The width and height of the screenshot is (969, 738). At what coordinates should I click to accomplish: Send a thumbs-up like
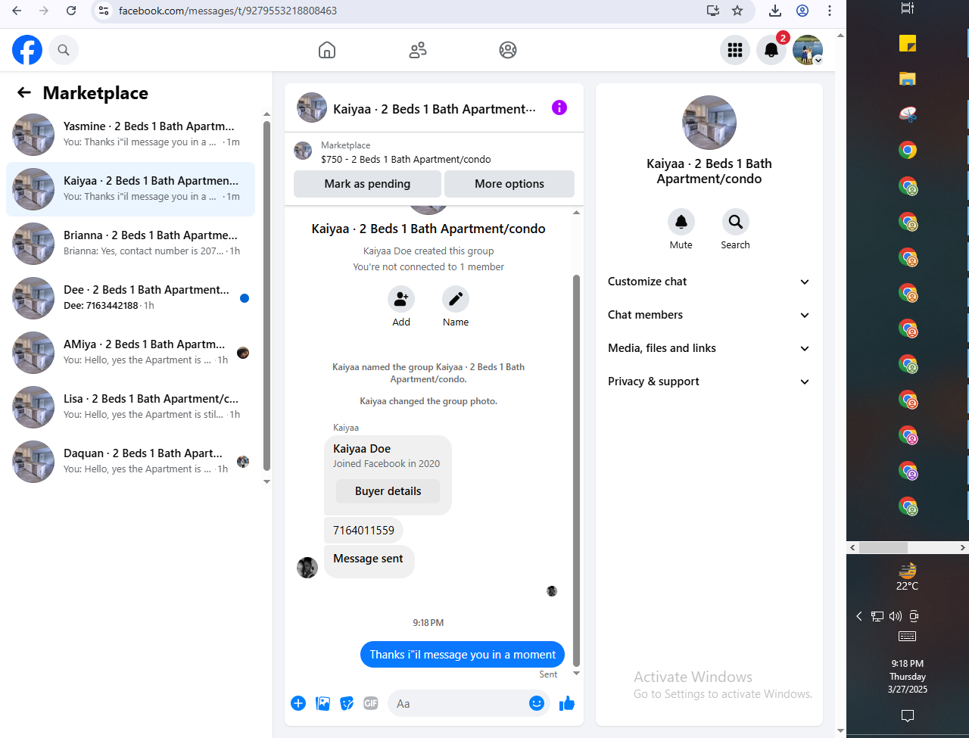pyautogui.click(x=567, y=703)
